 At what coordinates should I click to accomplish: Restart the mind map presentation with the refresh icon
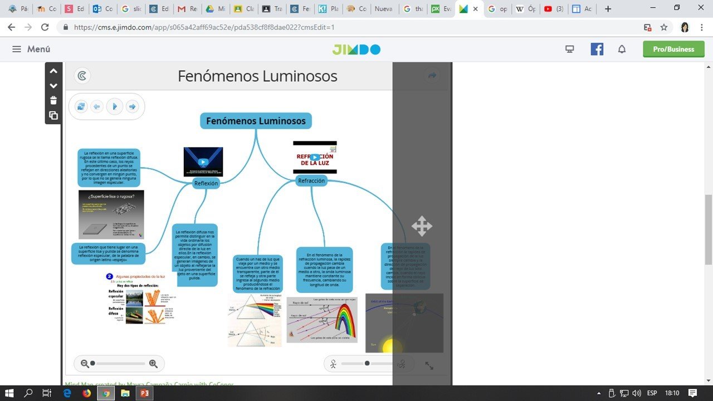pos(81,106)
